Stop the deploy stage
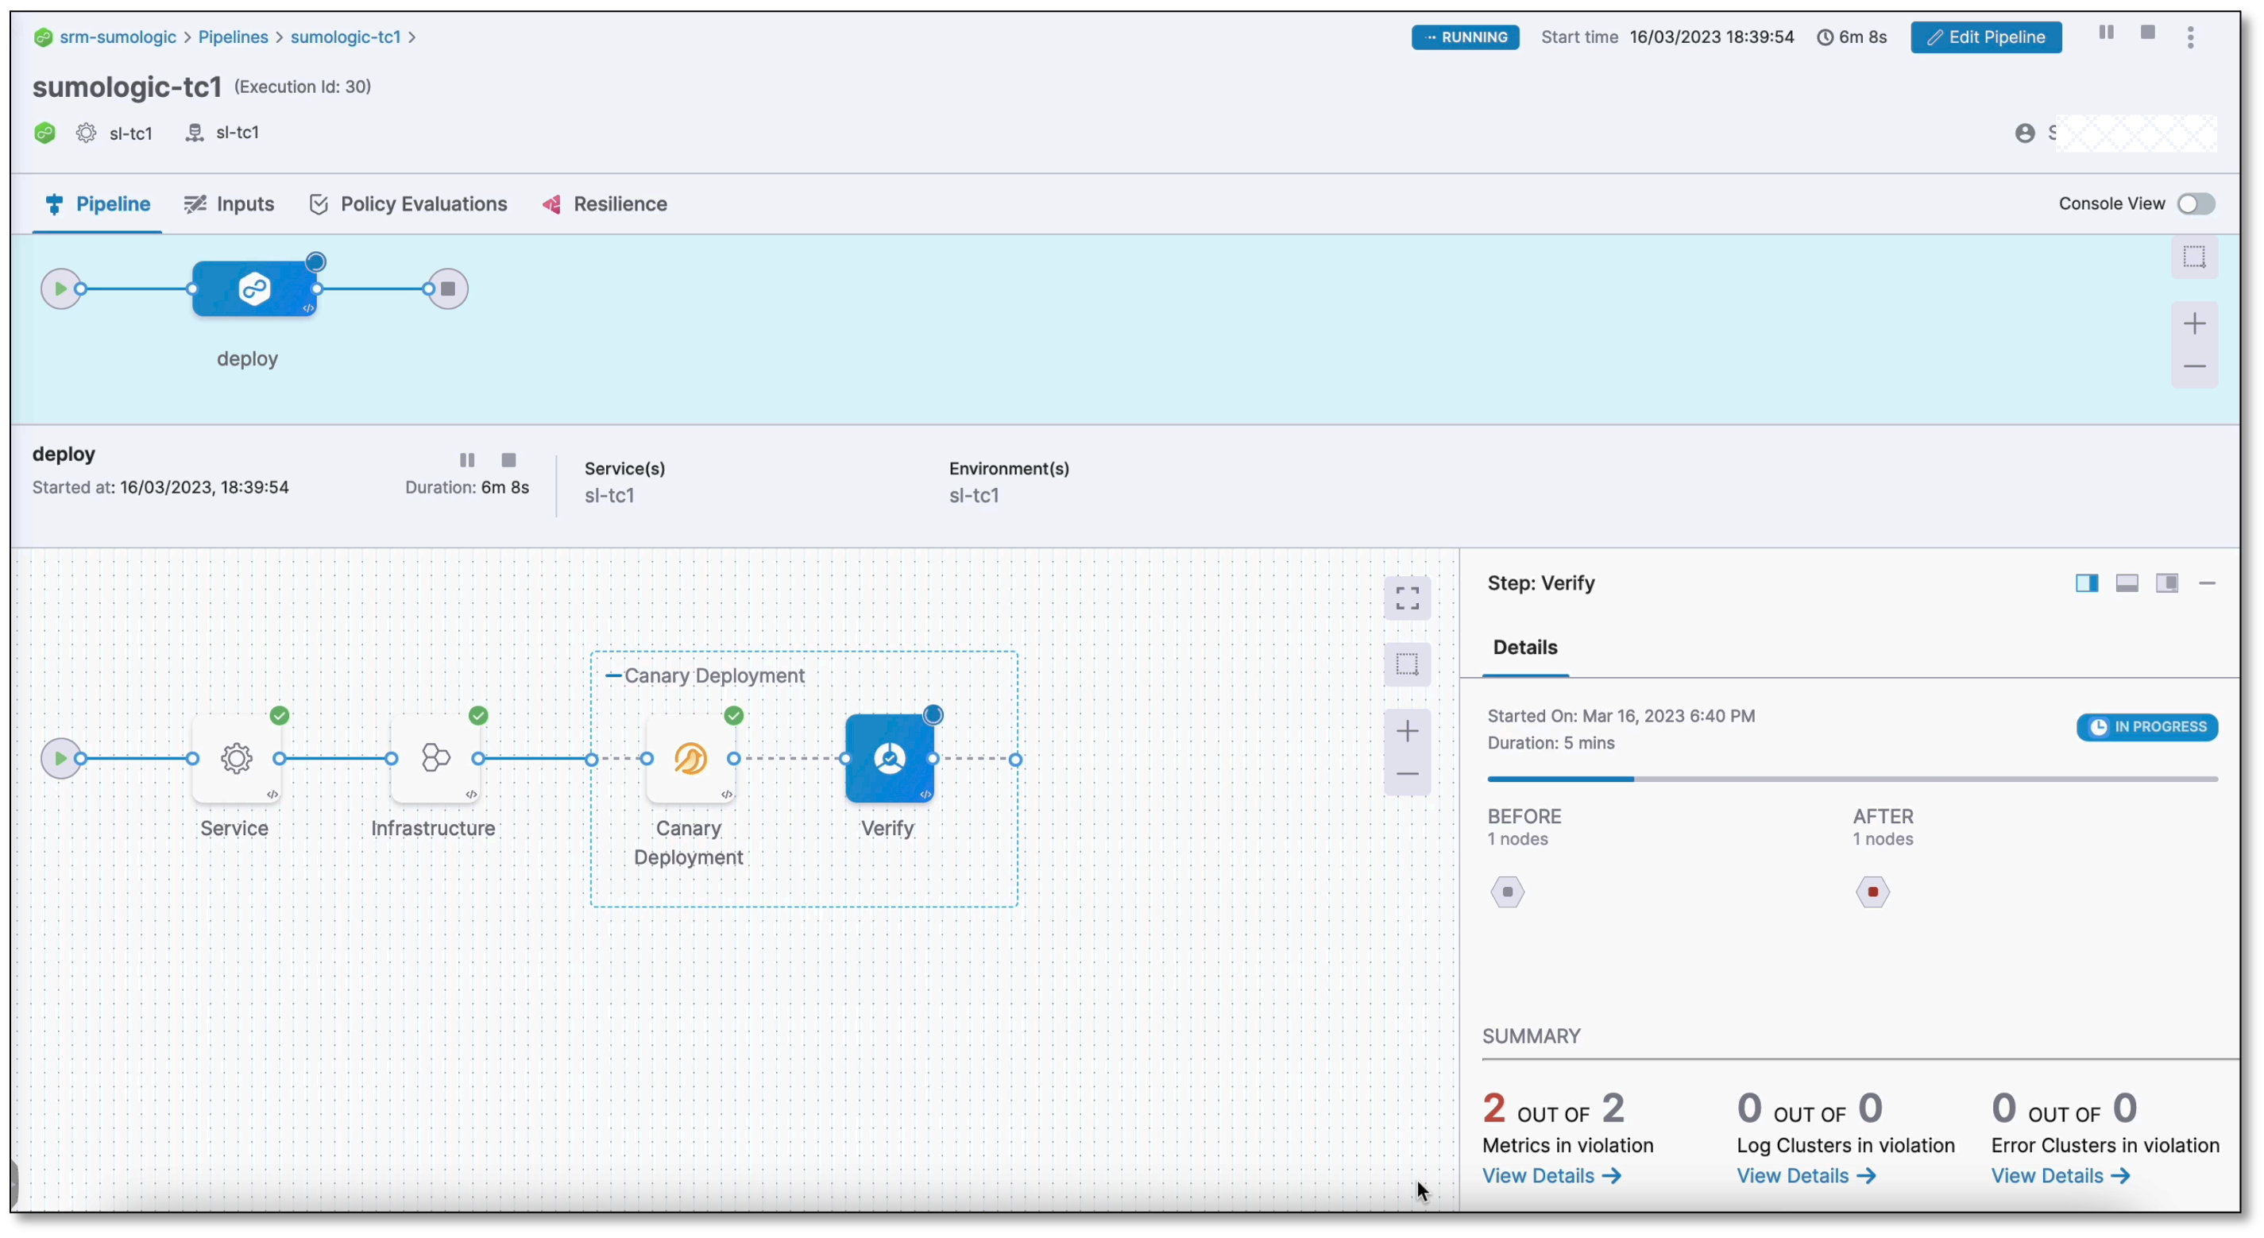2264x1238 pixels. (508, 460)
